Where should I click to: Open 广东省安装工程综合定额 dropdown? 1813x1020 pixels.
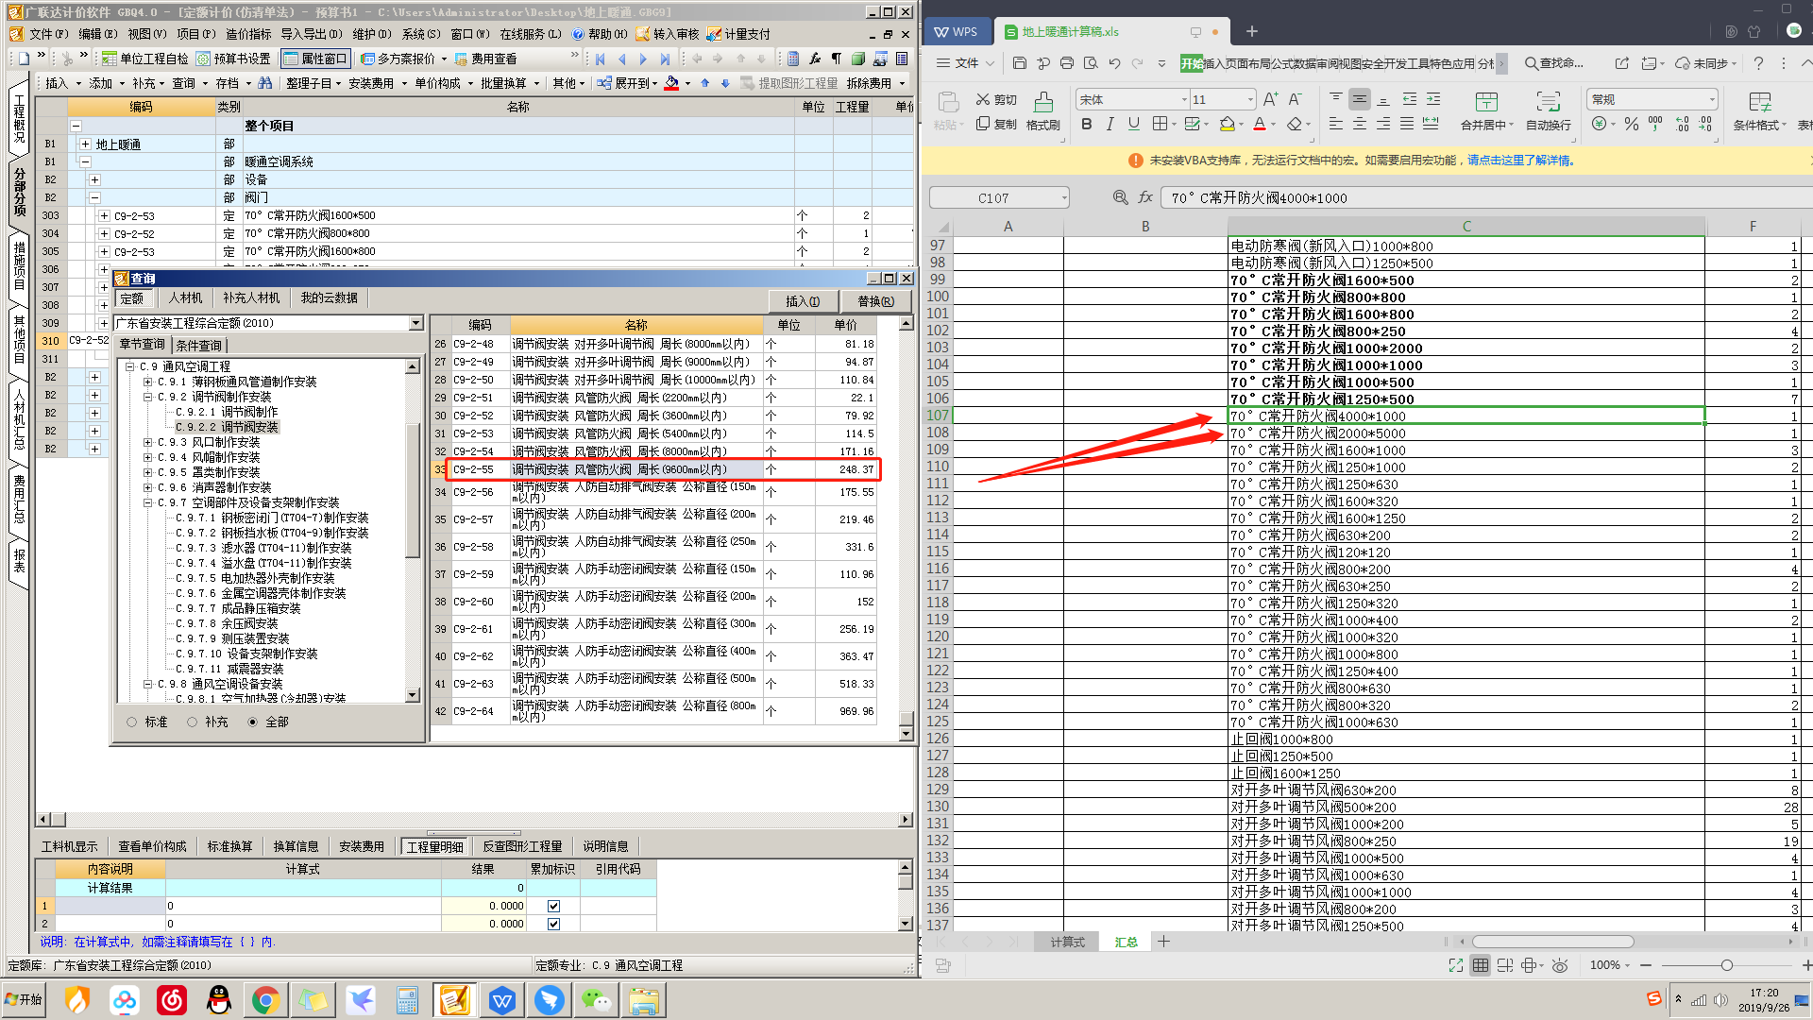[x=415, y=323]
